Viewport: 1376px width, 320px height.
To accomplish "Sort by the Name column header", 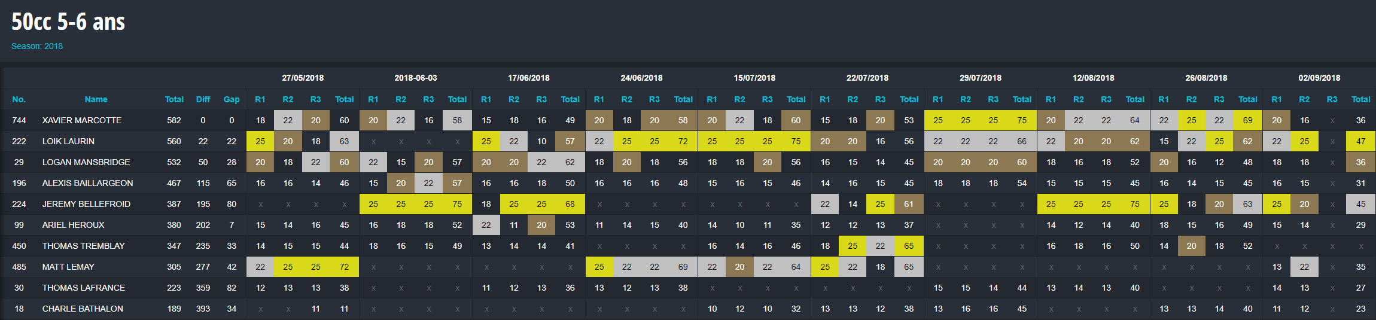I will click(x=96, y=99).
